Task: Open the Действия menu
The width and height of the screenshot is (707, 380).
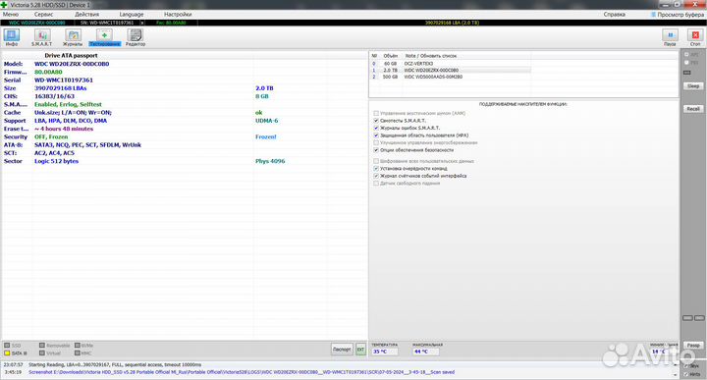Action: tap(86, 15)
